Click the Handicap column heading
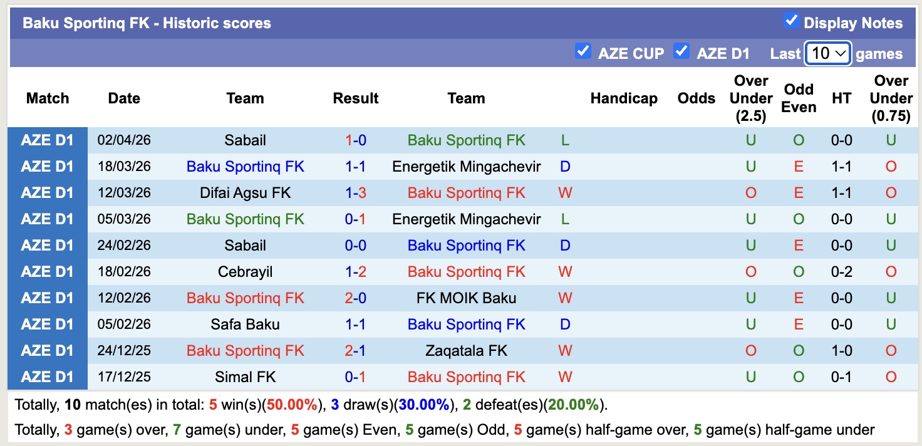The width and height of the screenshot is (922, 446). 624,98
